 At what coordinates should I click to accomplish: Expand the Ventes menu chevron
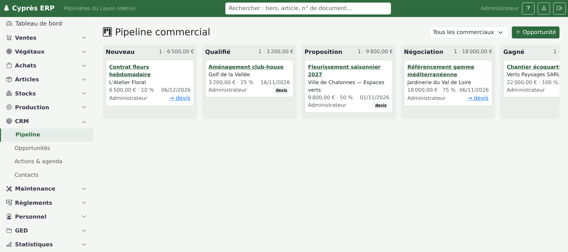point(84,38)
